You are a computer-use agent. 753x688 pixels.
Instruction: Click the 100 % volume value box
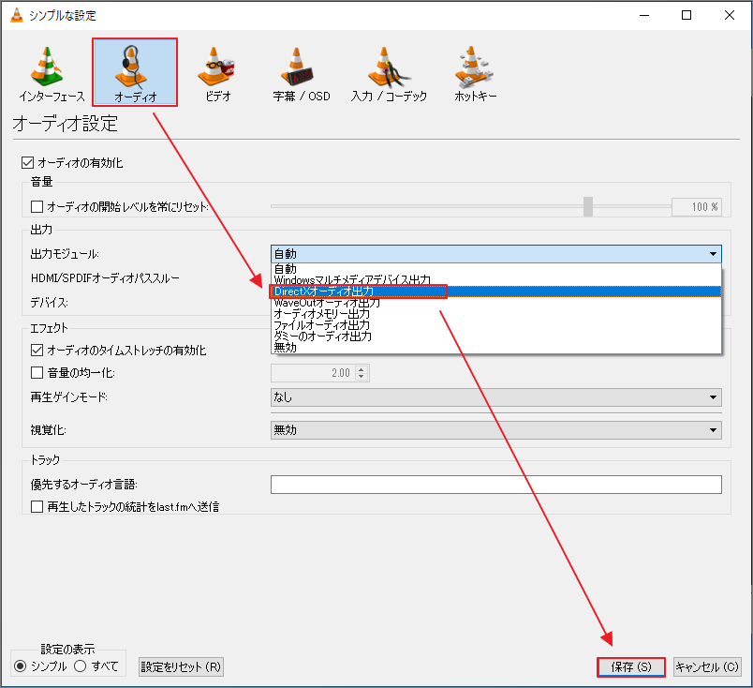pos(696,207)
